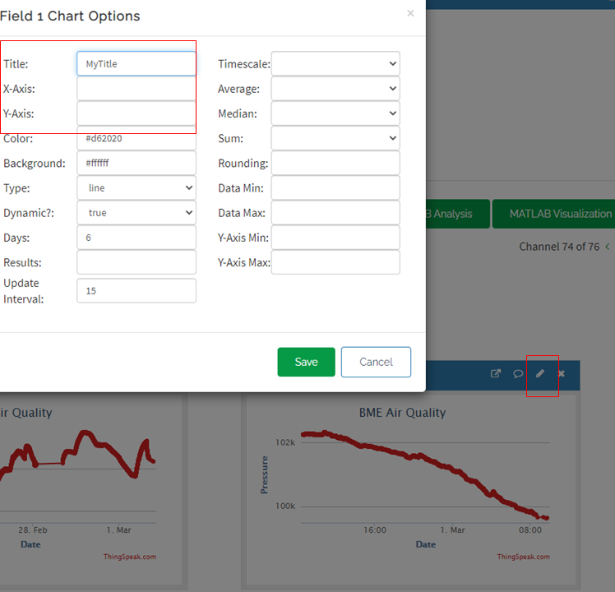Image resolution: width=615 pixels, height=592 pixels.
Task: Cancel the chart options dialog
Action: click(376, 362)
